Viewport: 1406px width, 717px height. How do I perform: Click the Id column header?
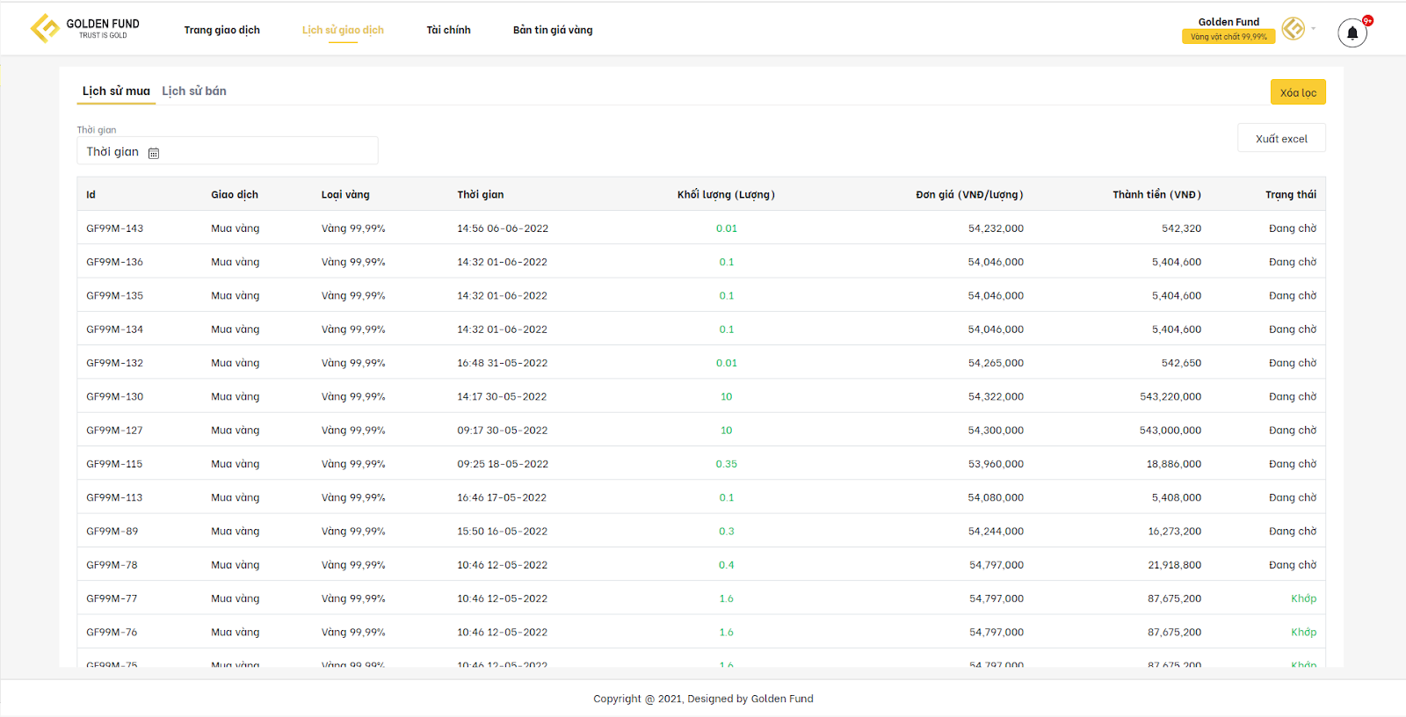pos(91,195)
